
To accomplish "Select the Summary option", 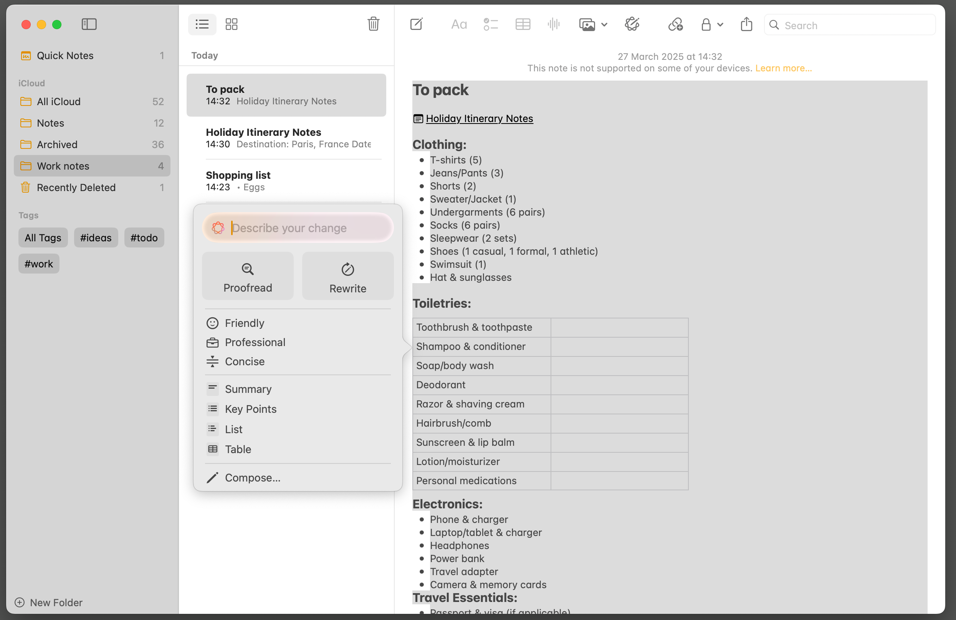I will [298, 389].
